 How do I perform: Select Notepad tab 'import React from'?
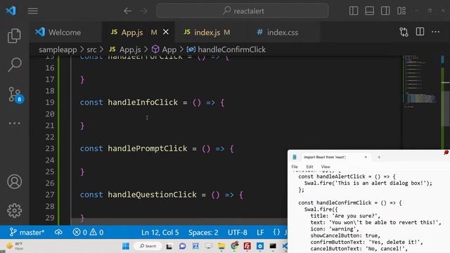click(324, 157)
